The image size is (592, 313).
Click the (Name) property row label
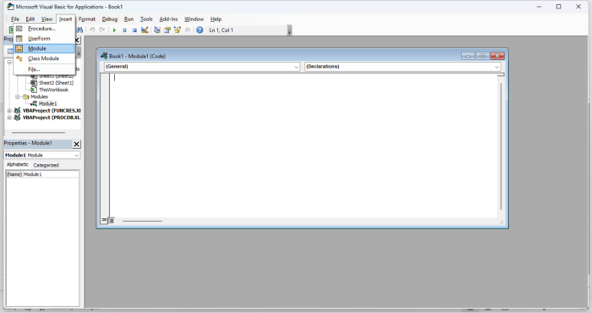click(x=14, y=174)
